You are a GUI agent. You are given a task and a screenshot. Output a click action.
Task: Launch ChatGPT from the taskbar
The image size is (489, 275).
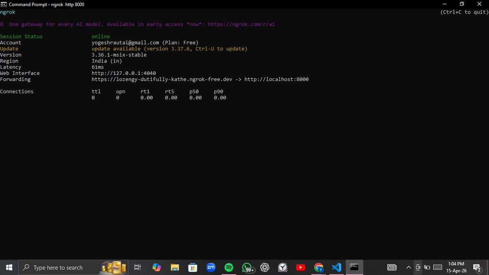pyautogui.click(x=264, y=267)
